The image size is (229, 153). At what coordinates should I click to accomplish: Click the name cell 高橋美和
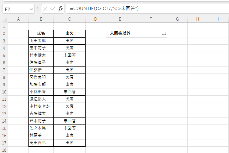point(41,77)
